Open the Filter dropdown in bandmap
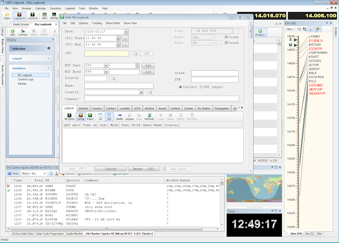 [x=290, y=29]
